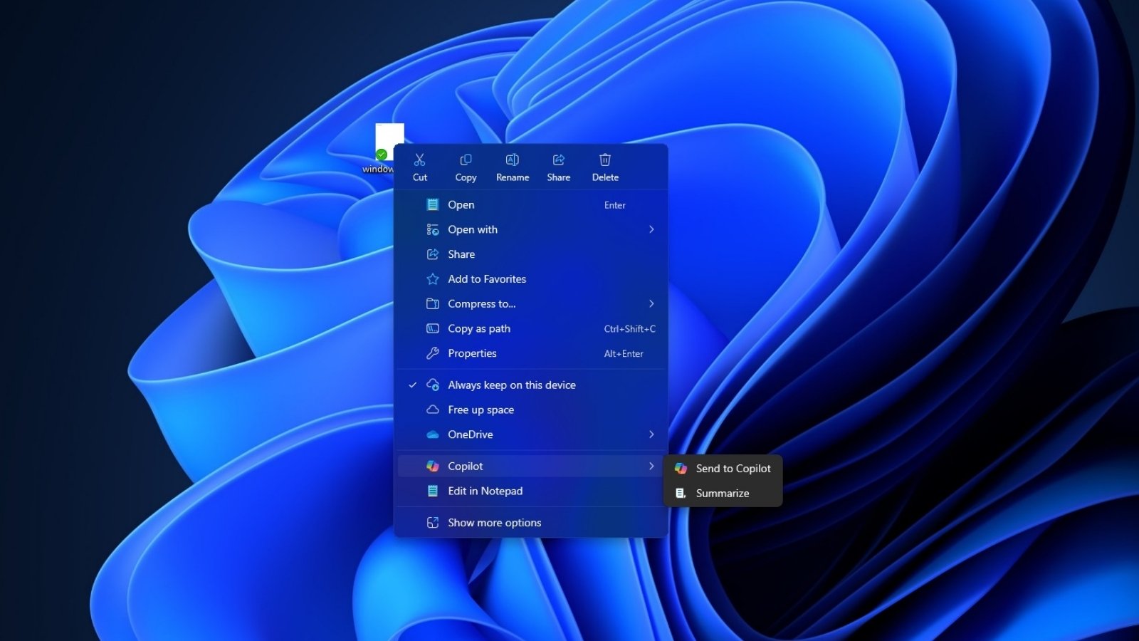Click the Show more options icon
The image size is (1139, 641).
tap(432, 523)
